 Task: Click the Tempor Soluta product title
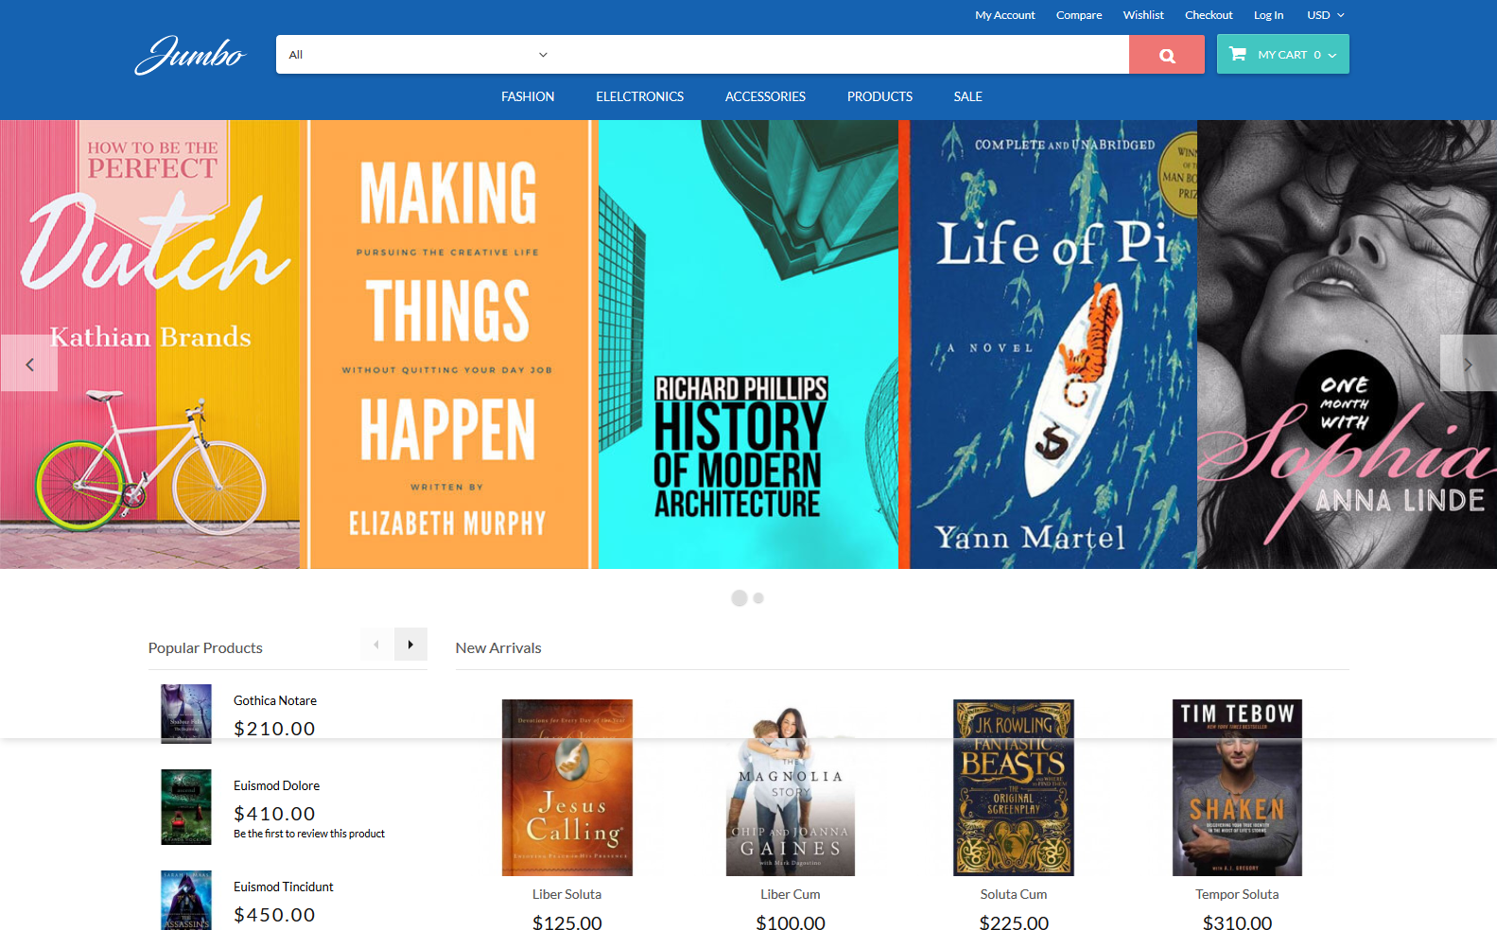click(x=1237, y=894)
